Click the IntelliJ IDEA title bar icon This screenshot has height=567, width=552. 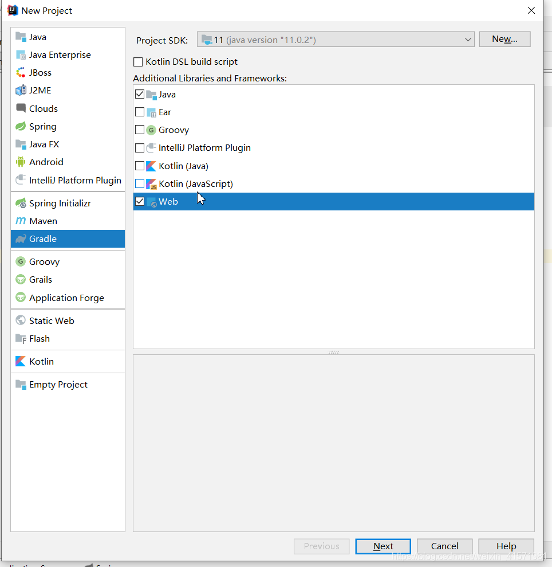[x=13, y=10]
